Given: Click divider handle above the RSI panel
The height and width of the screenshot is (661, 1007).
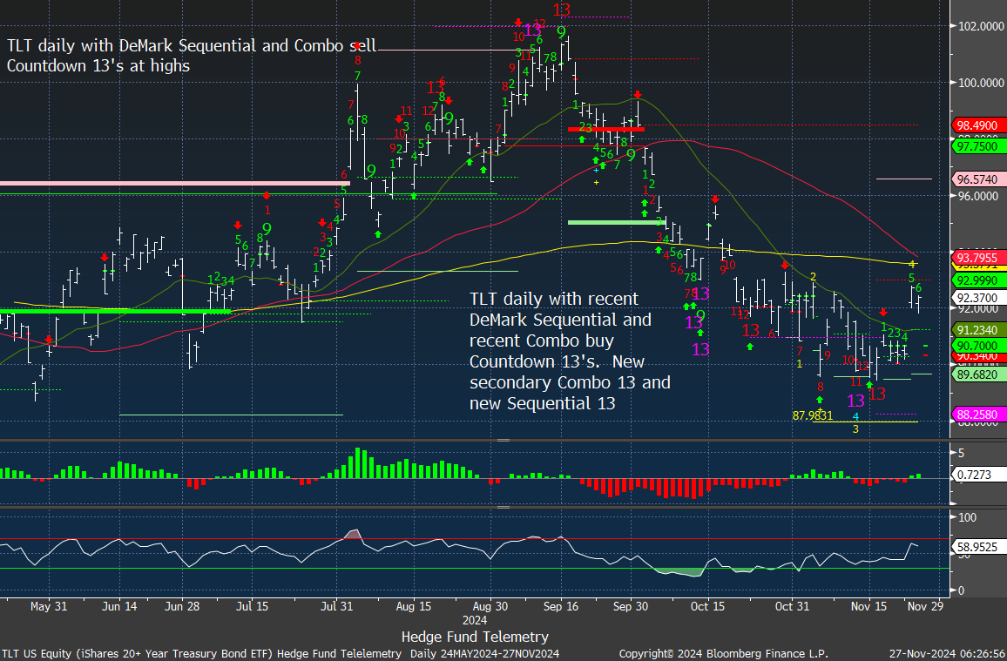Looking at the screenshot, I should (x=503, y=507).
